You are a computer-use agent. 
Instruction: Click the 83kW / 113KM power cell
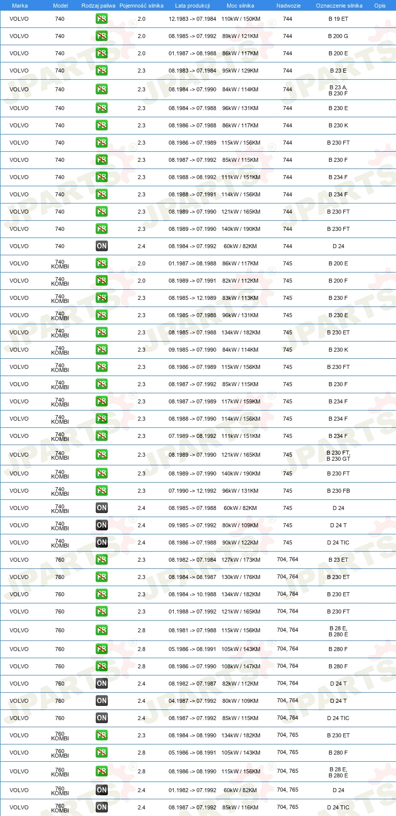(241, 298)
